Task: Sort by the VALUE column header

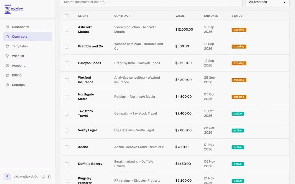Action: point(180,16)
